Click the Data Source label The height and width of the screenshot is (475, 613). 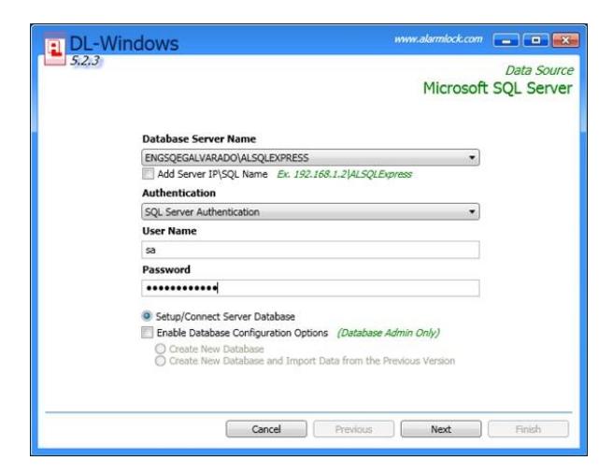click(x=539, y=70)
